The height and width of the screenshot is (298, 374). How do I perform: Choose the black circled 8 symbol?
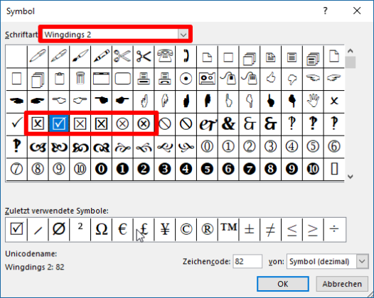point(270,169)
